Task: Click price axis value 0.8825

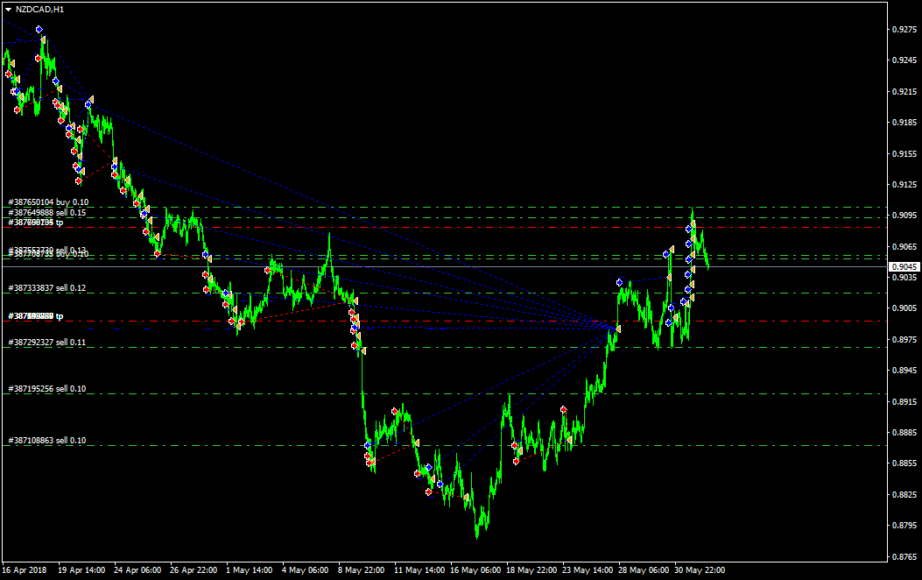Action: 904,495
